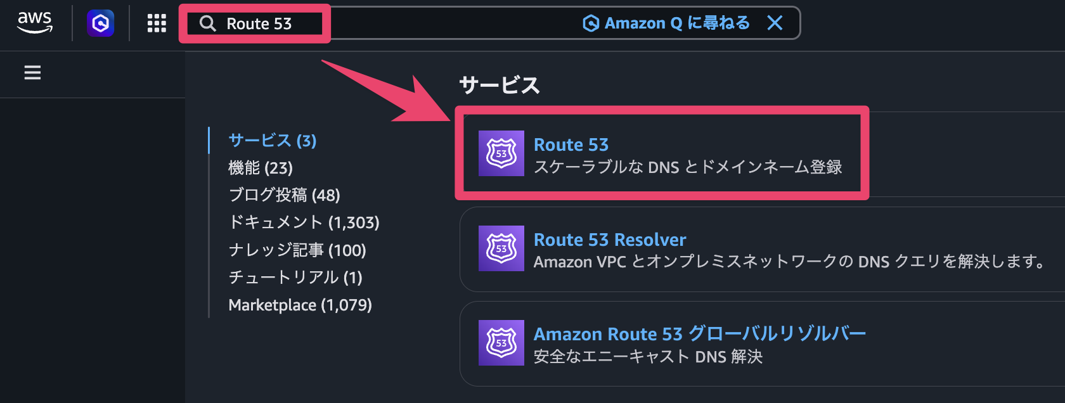The image size is (1065, 403).
Task: Click the Amazon Route 53 グローバルリゾルバー shield icon
Action: click(x=501, y=343)
